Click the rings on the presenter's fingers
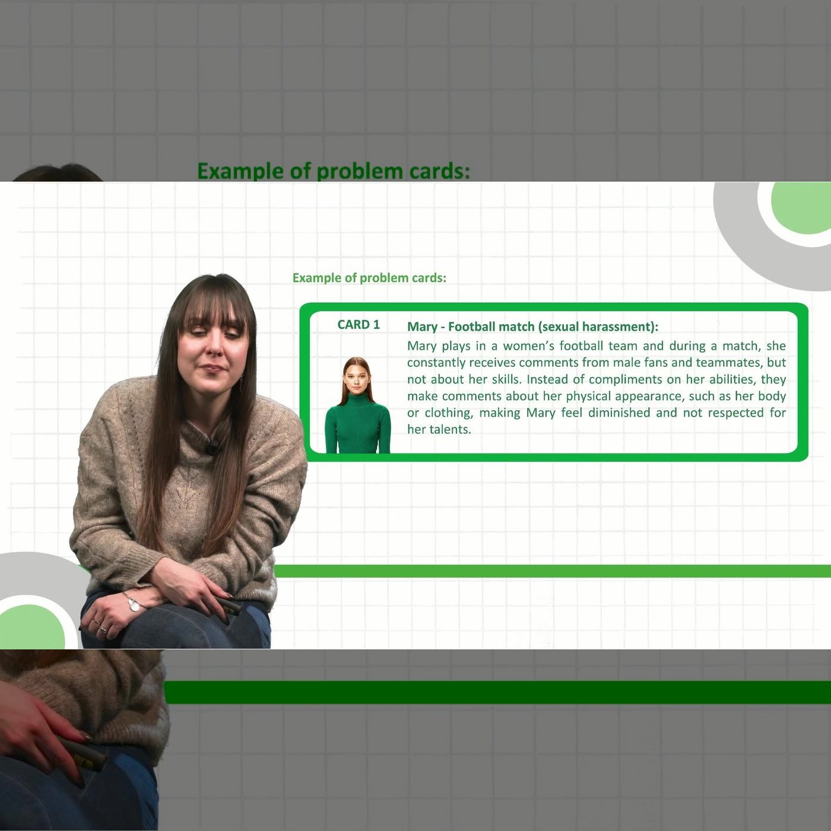The image size is (831, 831). [x=99, y=626]
